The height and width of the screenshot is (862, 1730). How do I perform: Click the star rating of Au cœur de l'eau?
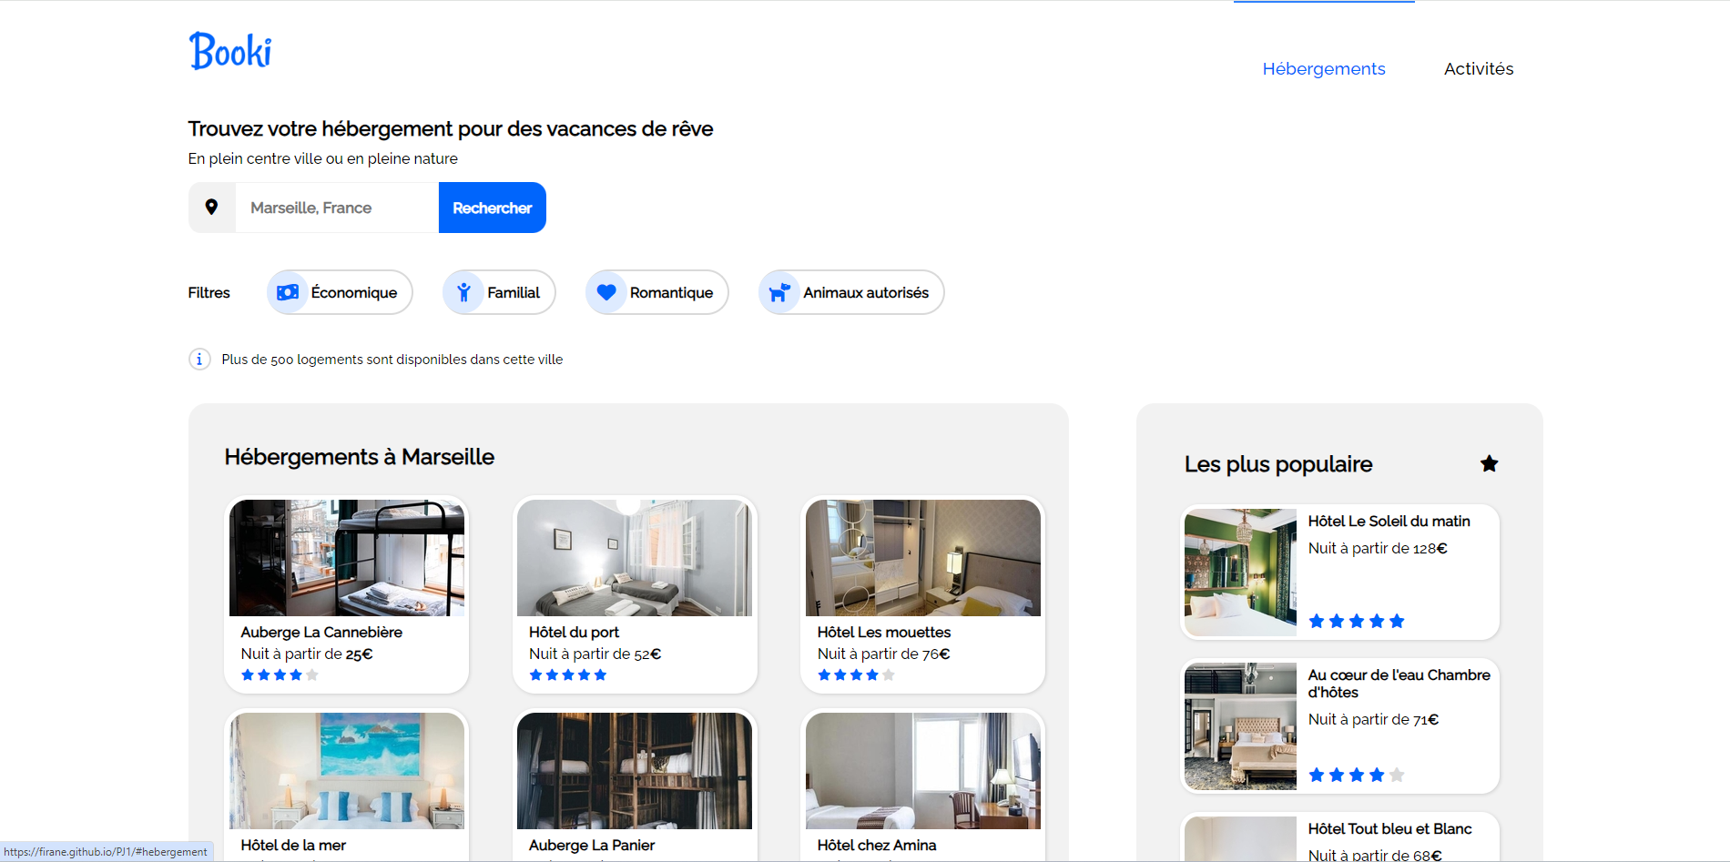pos(1357,776)
